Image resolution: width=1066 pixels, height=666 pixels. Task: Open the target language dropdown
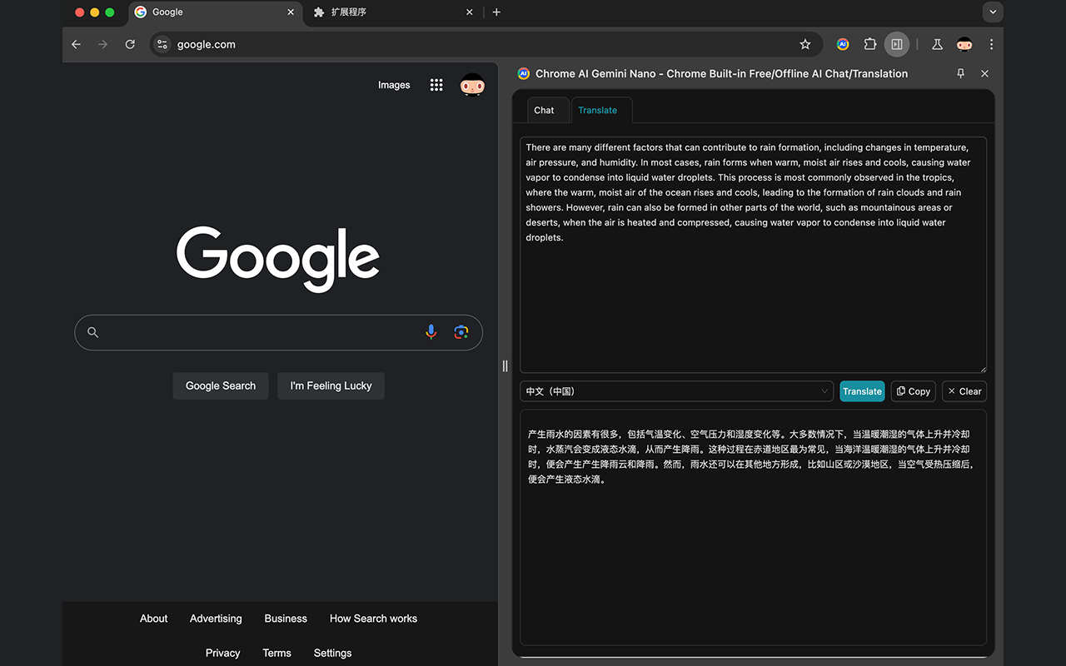pos(676,391)
